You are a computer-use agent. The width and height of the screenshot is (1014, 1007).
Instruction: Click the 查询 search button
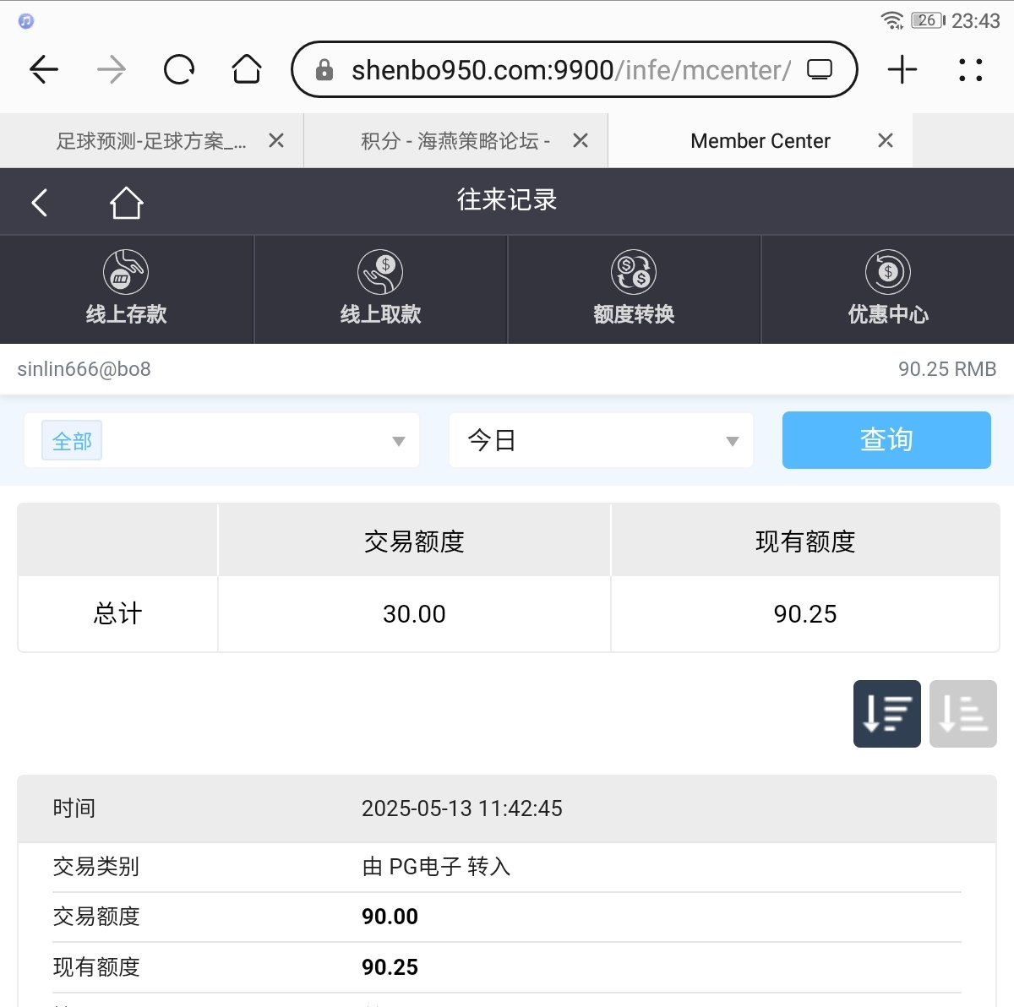click(x=886, y=440)
